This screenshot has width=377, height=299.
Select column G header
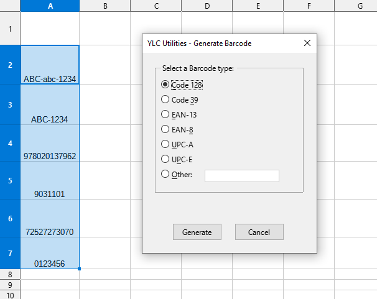pos(360,6)
